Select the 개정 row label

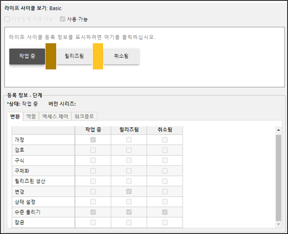(x=20, y=140)
